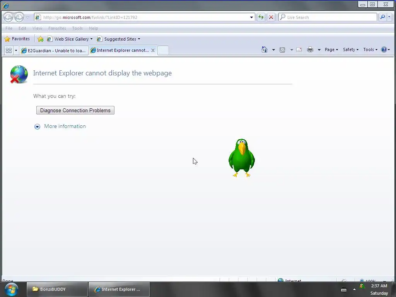396x297 pixels.
Task: Click the on-screen keyboard tray icon
Action: [x=343, y=290]
